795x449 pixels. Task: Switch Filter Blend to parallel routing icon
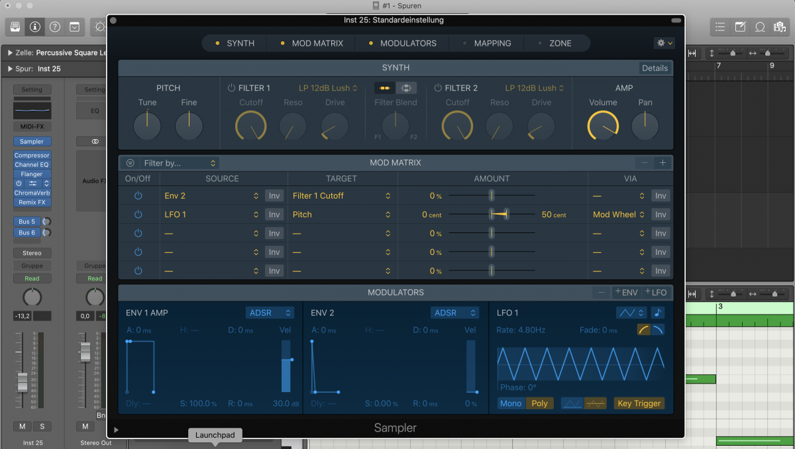point(406,87)
